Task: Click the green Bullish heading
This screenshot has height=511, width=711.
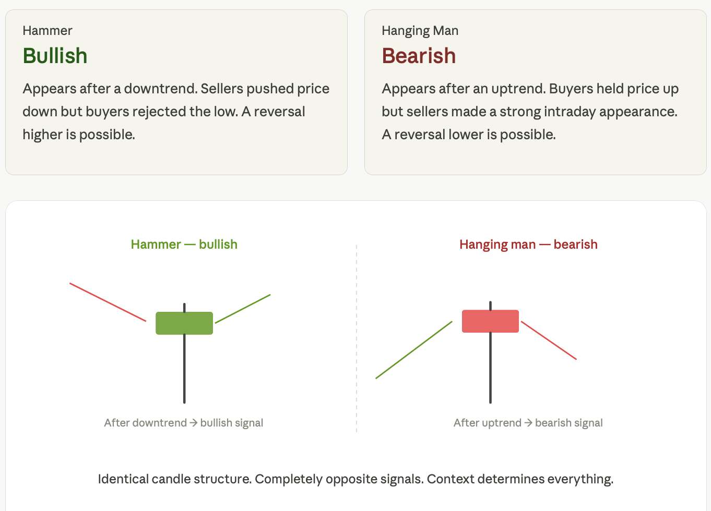Action: click(55, 56)
